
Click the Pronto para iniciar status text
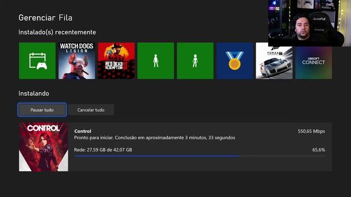(155, 137)
